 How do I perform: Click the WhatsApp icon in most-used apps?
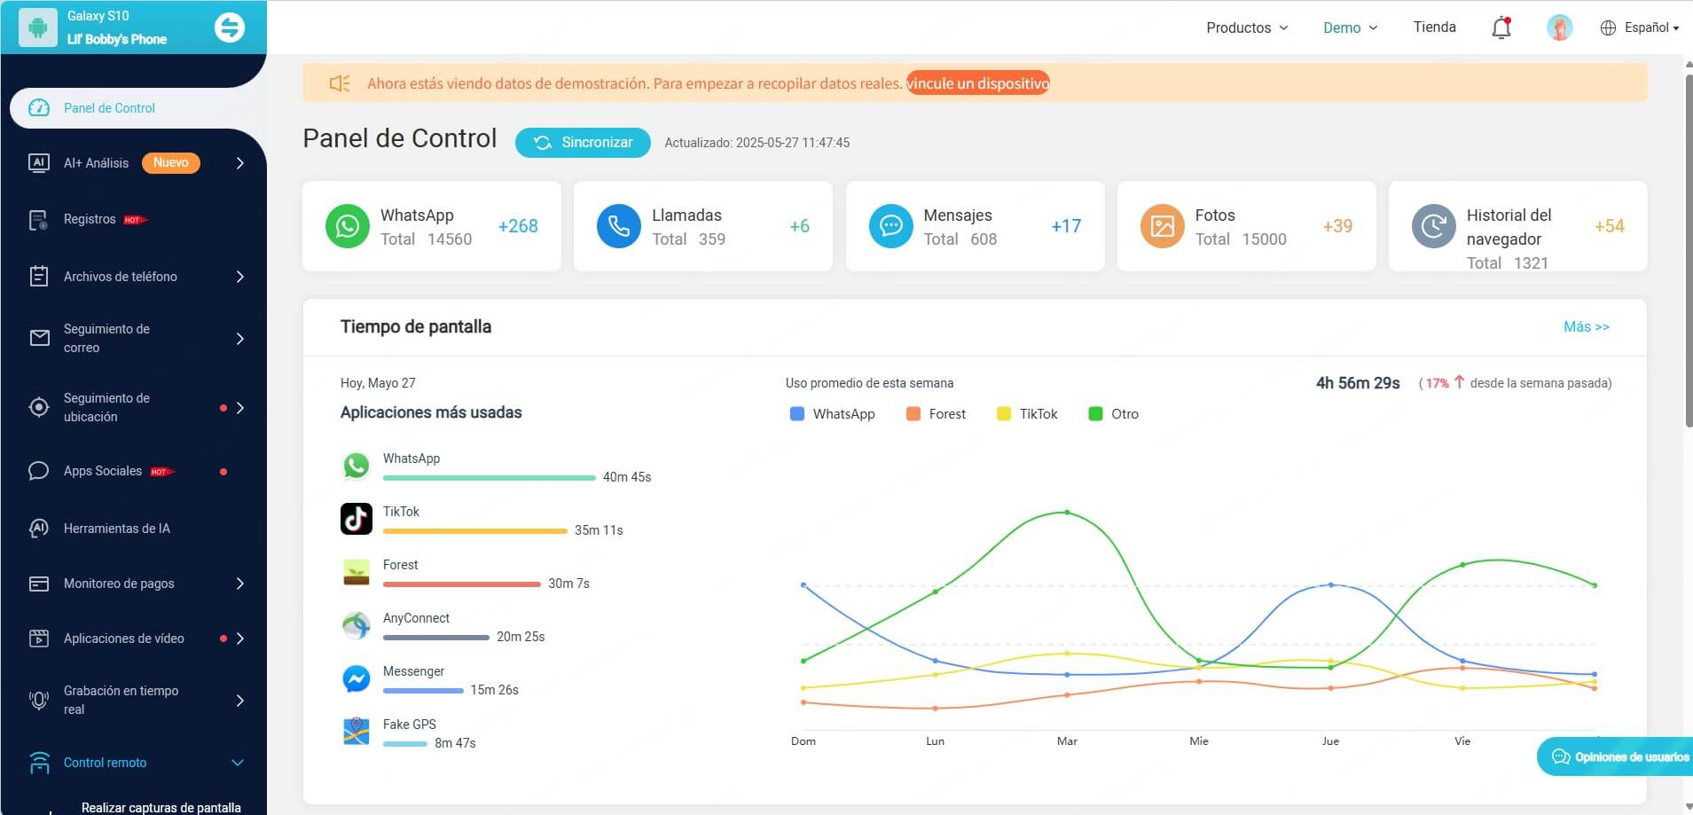click(x=357, y=466)
